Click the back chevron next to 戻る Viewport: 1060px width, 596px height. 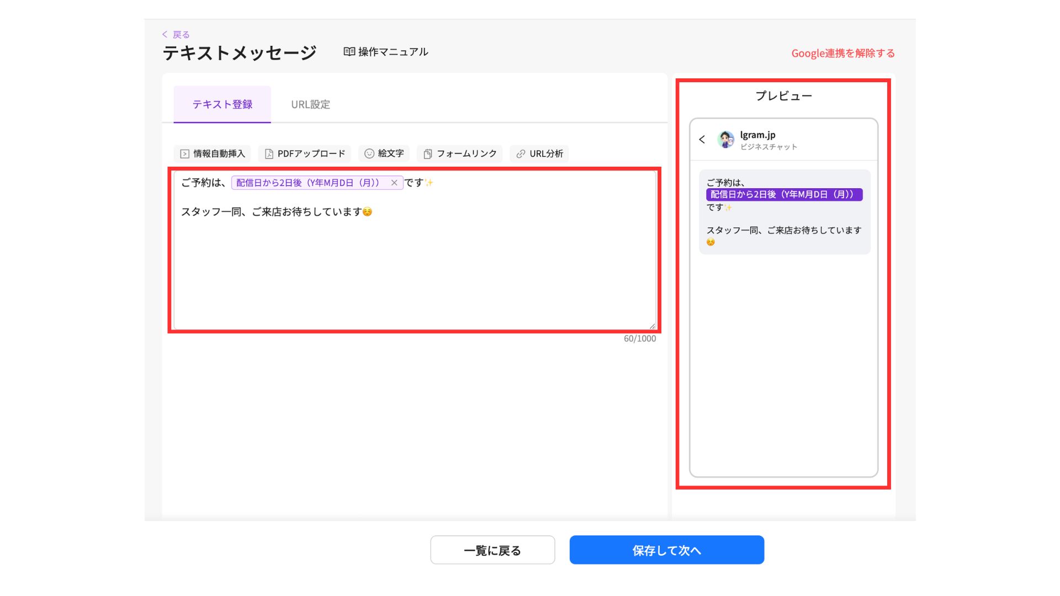point(165,34)
